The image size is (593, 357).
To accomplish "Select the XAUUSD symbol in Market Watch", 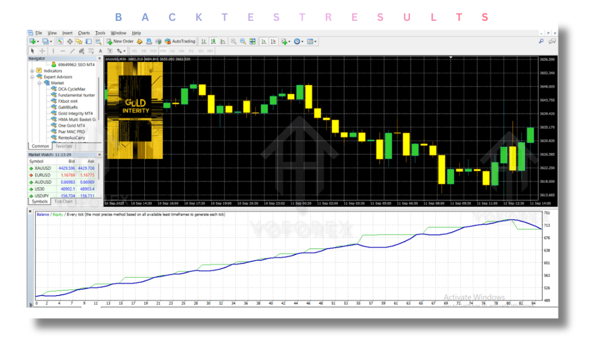I will [43, 169].
